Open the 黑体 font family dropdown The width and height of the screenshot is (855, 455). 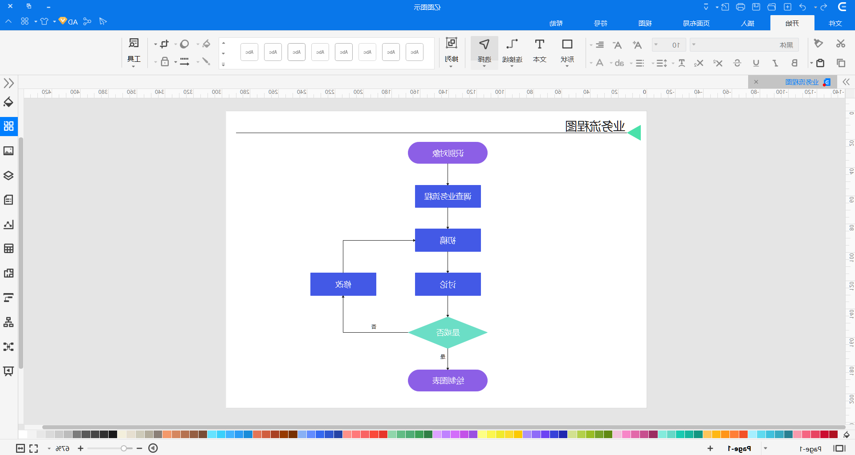point(744,45)
